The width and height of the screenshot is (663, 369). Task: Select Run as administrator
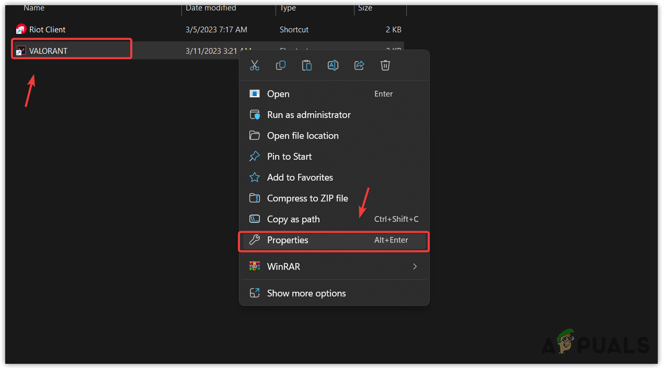tap(334, 115)
